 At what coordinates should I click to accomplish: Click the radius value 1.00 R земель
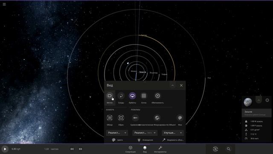click(x=256, y=126)
